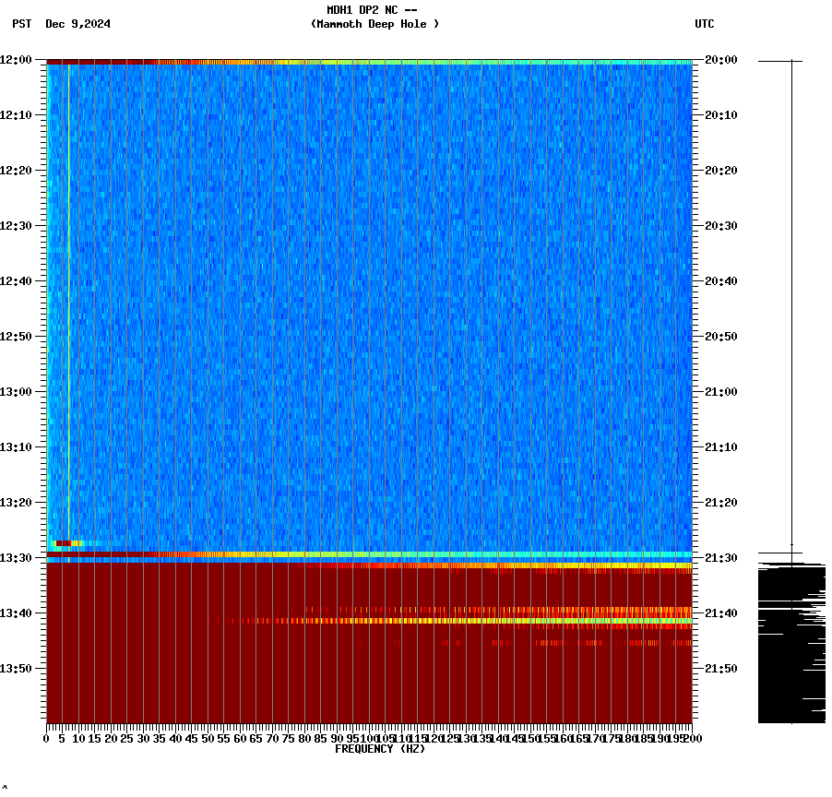Select the seismogram trace panel on the right
832x797 pixels.
tap(789, 636)
